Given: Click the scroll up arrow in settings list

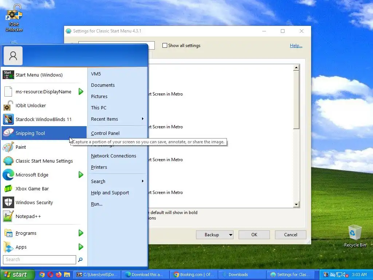Looking at the screenshot, I should click(296, 67).
